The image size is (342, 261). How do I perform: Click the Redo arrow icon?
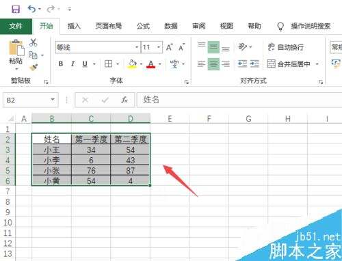click(x=51, y=9)
